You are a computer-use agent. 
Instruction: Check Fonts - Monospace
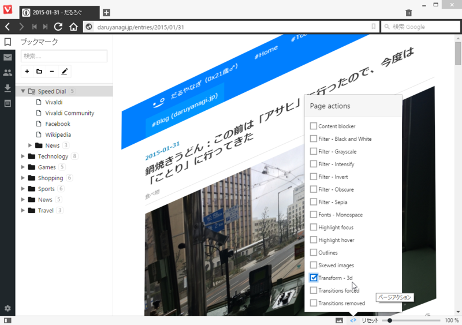(x=314, y=215)
